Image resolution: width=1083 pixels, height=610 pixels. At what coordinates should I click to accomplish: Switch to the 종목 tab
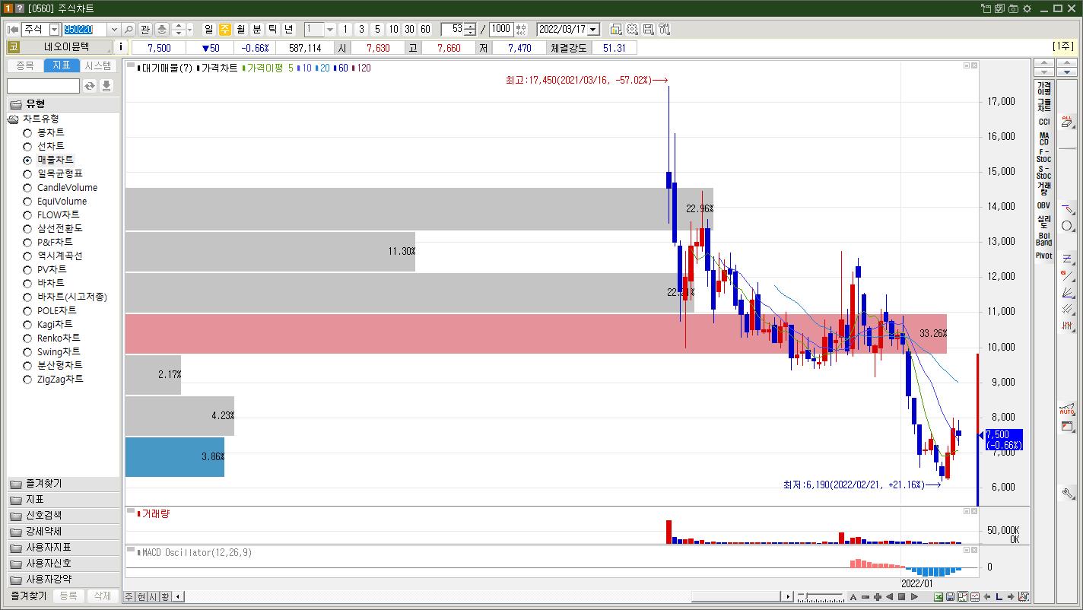pos(25,66)
